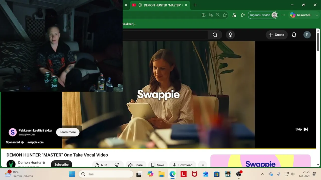Open the zoom indicator in the address bar
The image size is (321, 180).
click(218, 15)
